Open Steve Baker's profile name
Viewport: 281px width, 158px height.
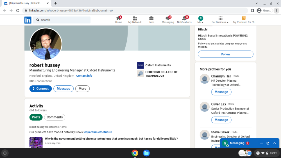point(220,132)
